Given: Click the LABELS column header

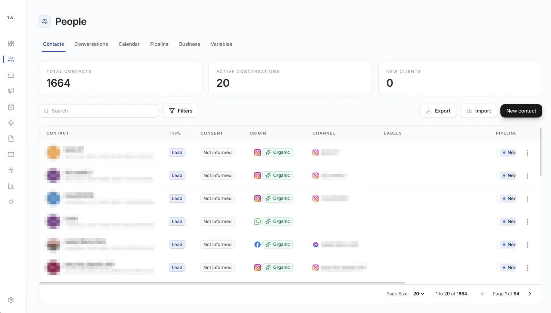Looking at the screenshot, I should tap(393, 133).
